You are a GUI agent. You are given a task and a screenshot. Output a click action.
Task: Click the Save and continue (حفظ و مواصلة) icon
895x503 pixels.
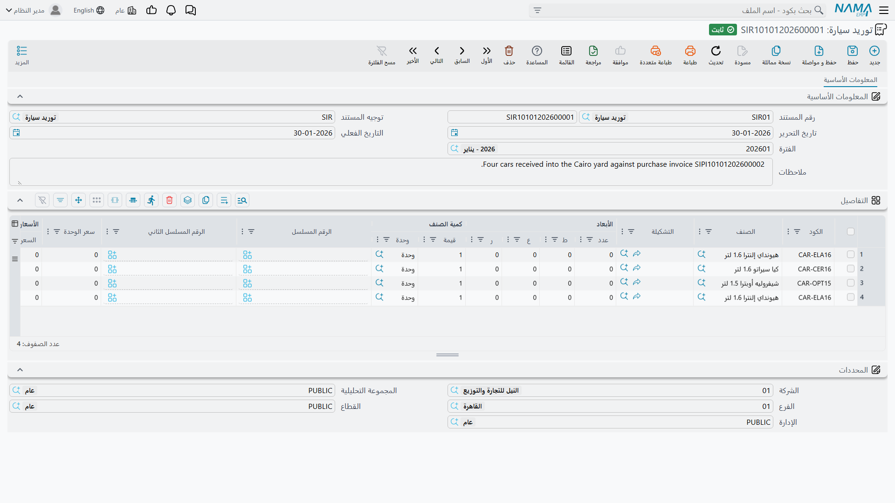tap(819, 51)
